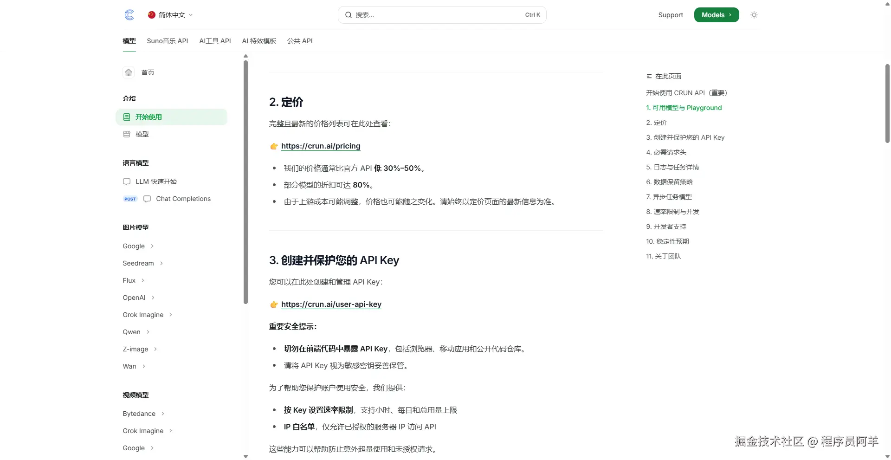Jump to 8. 速率限制与并发
This screenshot has height=460, width=891.
(x=673, y=212)
